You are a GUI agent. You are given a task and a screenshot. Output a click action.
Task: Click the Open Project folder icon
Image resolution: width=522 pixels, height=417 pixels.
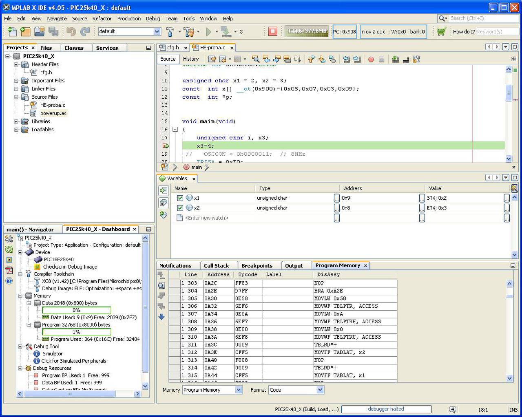click(39, 31)
